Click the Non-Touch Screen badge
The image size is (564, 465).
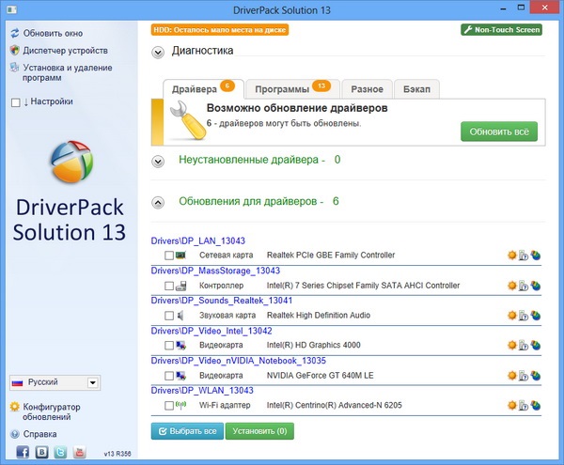point(501,30)
